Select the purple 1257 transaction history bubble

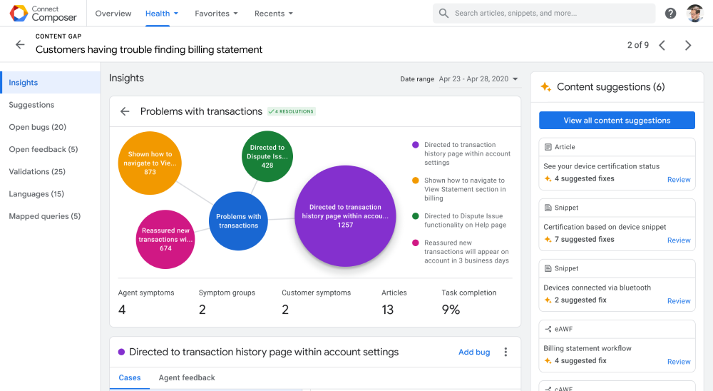345,215
